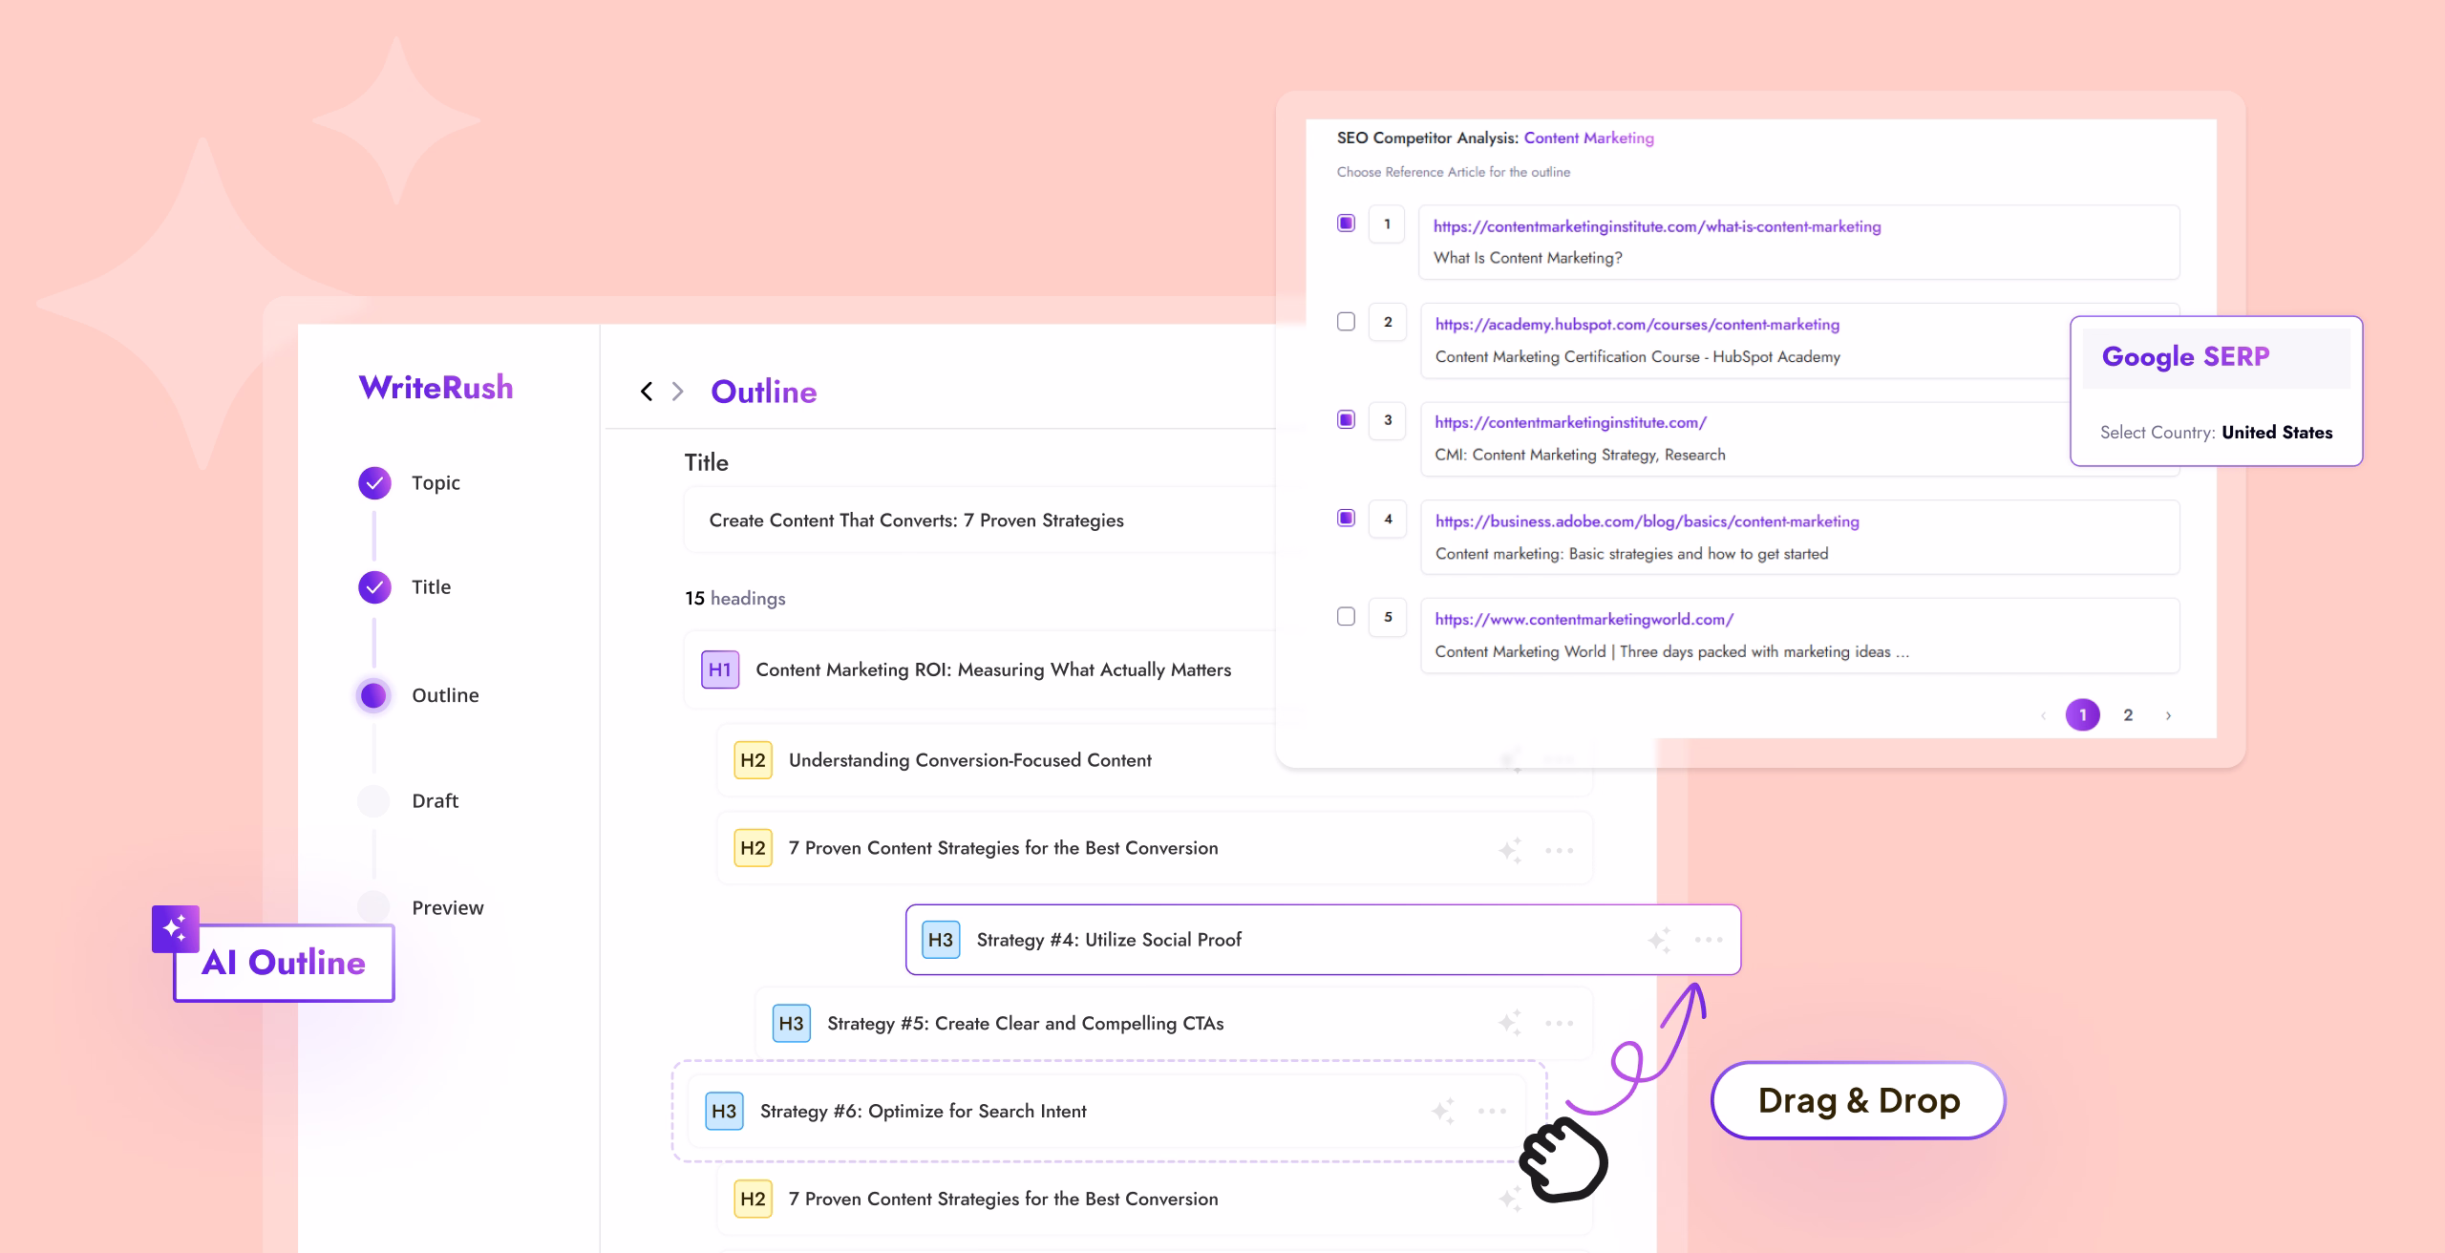This screenshot has height=1253, width=2445.
Task: Uncheck reference article 1 checkbox
Action: (x=1346, y=223)
